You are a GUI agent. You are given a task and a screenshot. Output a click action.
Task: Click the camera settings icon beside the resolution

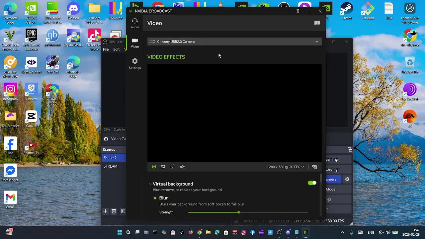pyautogui.click(x=314, y=167)
